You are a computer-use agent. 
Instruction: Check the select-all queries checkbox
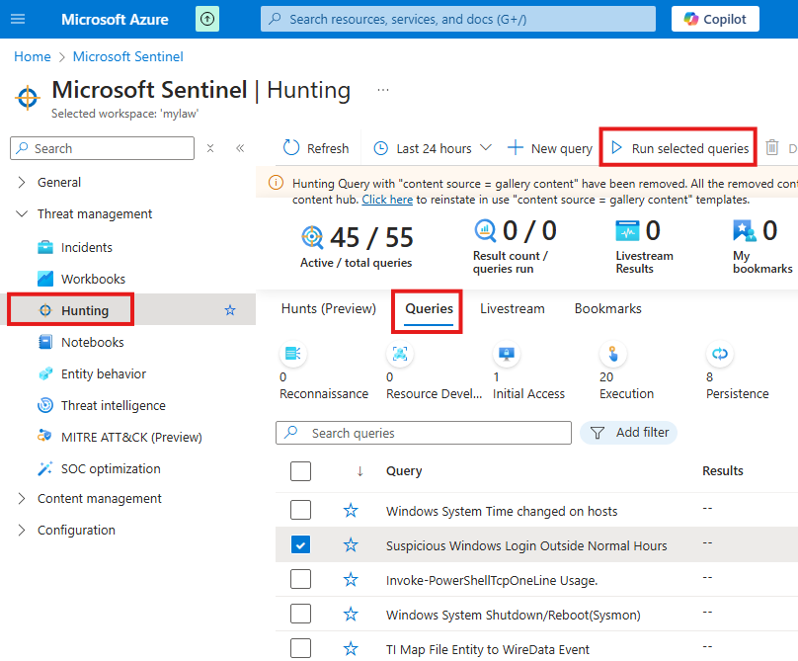(x=300, y=471)
